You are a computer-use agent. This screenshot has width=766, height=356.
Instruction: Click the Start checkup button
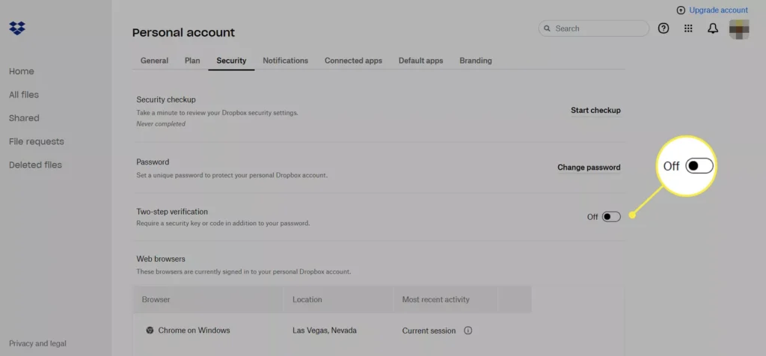[595, 111]
